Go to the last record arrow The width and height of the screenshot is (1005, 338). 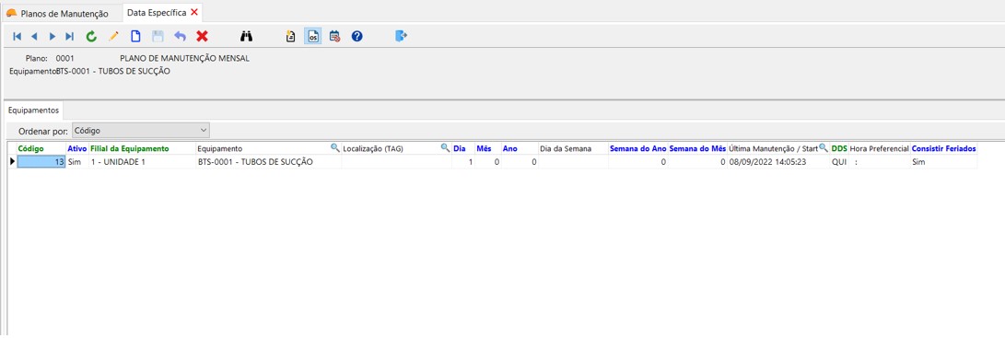pyautogui.click(x=70, y=37)
